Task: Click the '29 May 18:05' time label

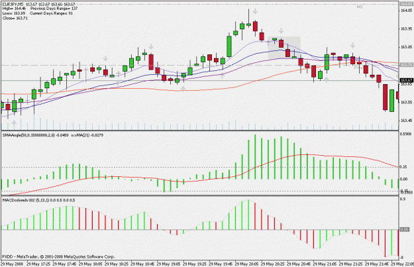Action: pyautogui.click(x=91, y=264)
